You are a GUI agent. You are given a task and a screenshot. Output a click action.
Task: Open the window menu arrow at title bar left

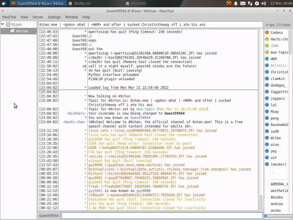(x=3, y=11)
